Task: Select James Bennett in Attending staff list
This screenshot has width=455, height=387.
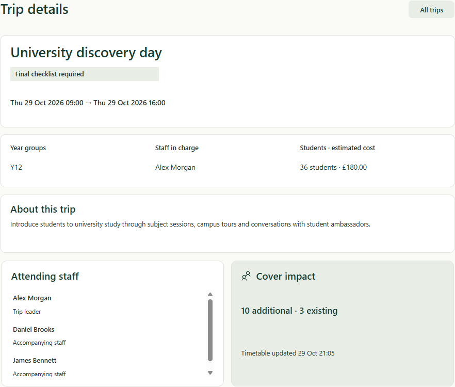Action: pos(35,361)
